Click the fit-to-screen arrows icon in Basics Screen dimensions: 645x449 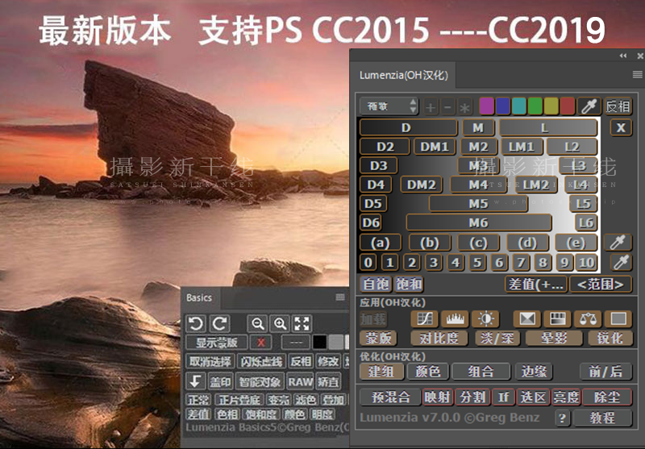[x=302, y=323]
